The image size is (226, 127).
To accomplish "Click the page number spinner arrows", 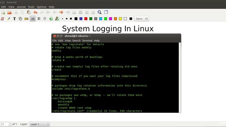I will (x=10, y=124).
